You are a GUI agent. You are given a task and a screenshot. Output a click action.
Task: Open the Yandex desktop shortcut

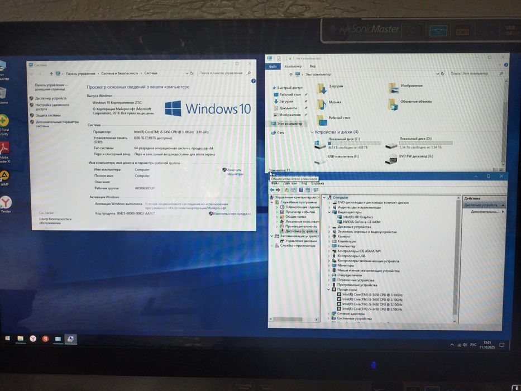[x=6, y=204]
